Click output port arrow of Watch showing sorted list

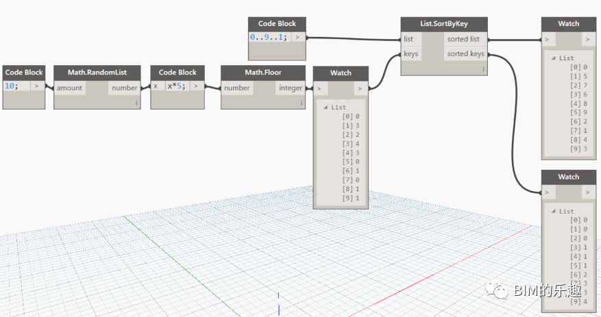click(588, 39)
